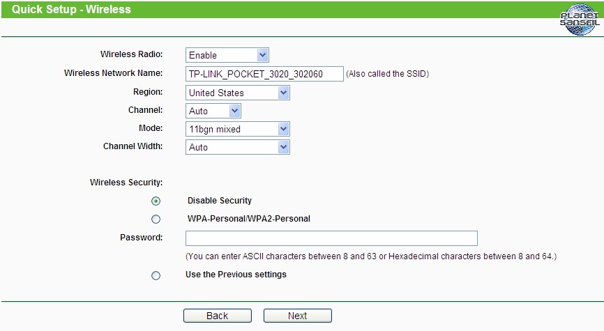Click the Wireless Radio label
Viewport: 604px width, 331px height.
(131, 54)
